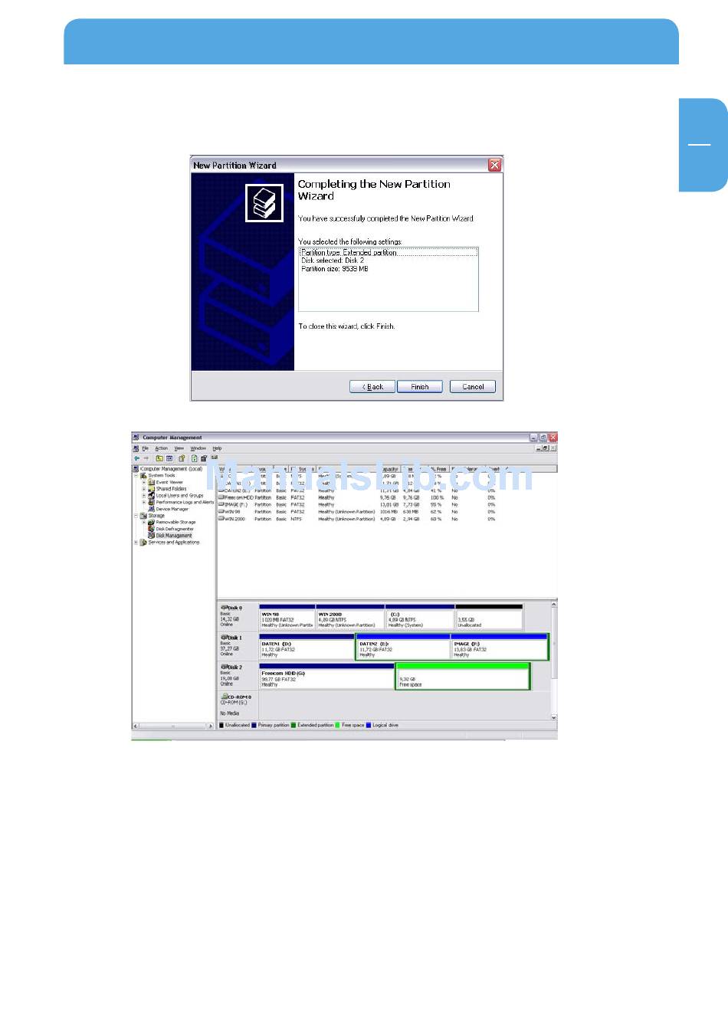This screenshot has height=1033, width=728.
Task: Click Back button in the wizard
Action: coord(372,386)
